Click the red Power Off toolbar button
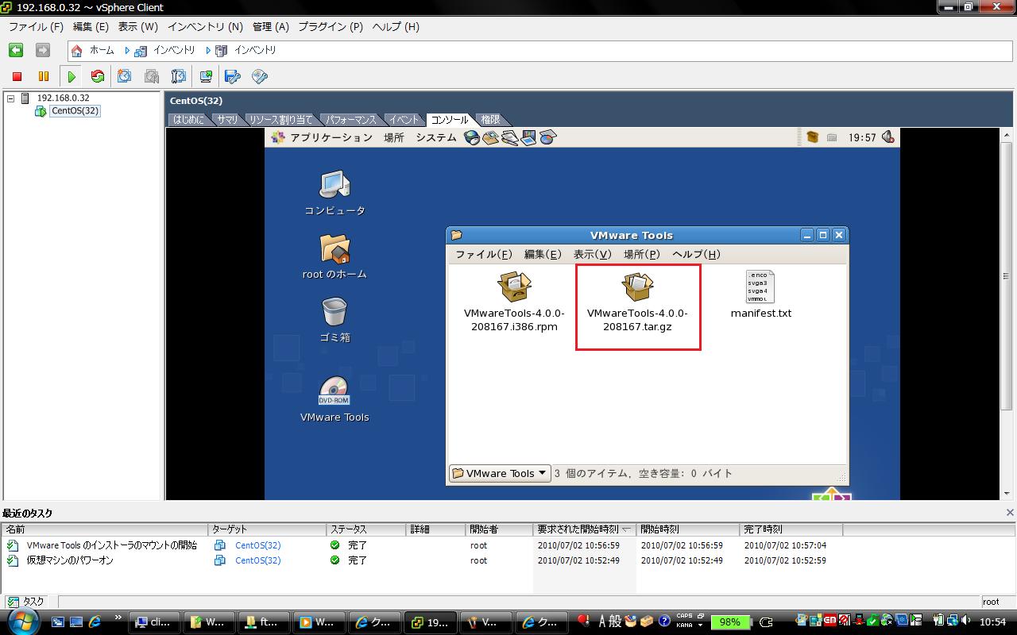 [17, 76]
